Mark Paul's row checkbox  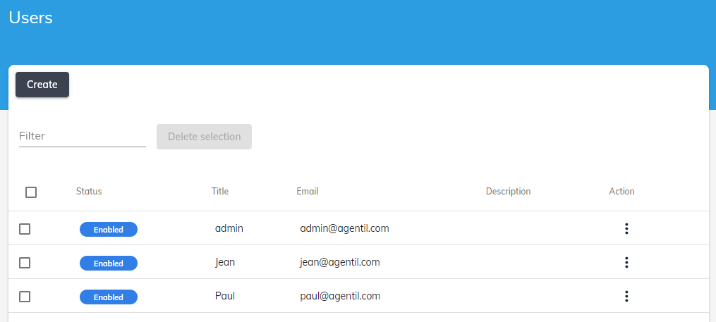click(x=25, y=297)
